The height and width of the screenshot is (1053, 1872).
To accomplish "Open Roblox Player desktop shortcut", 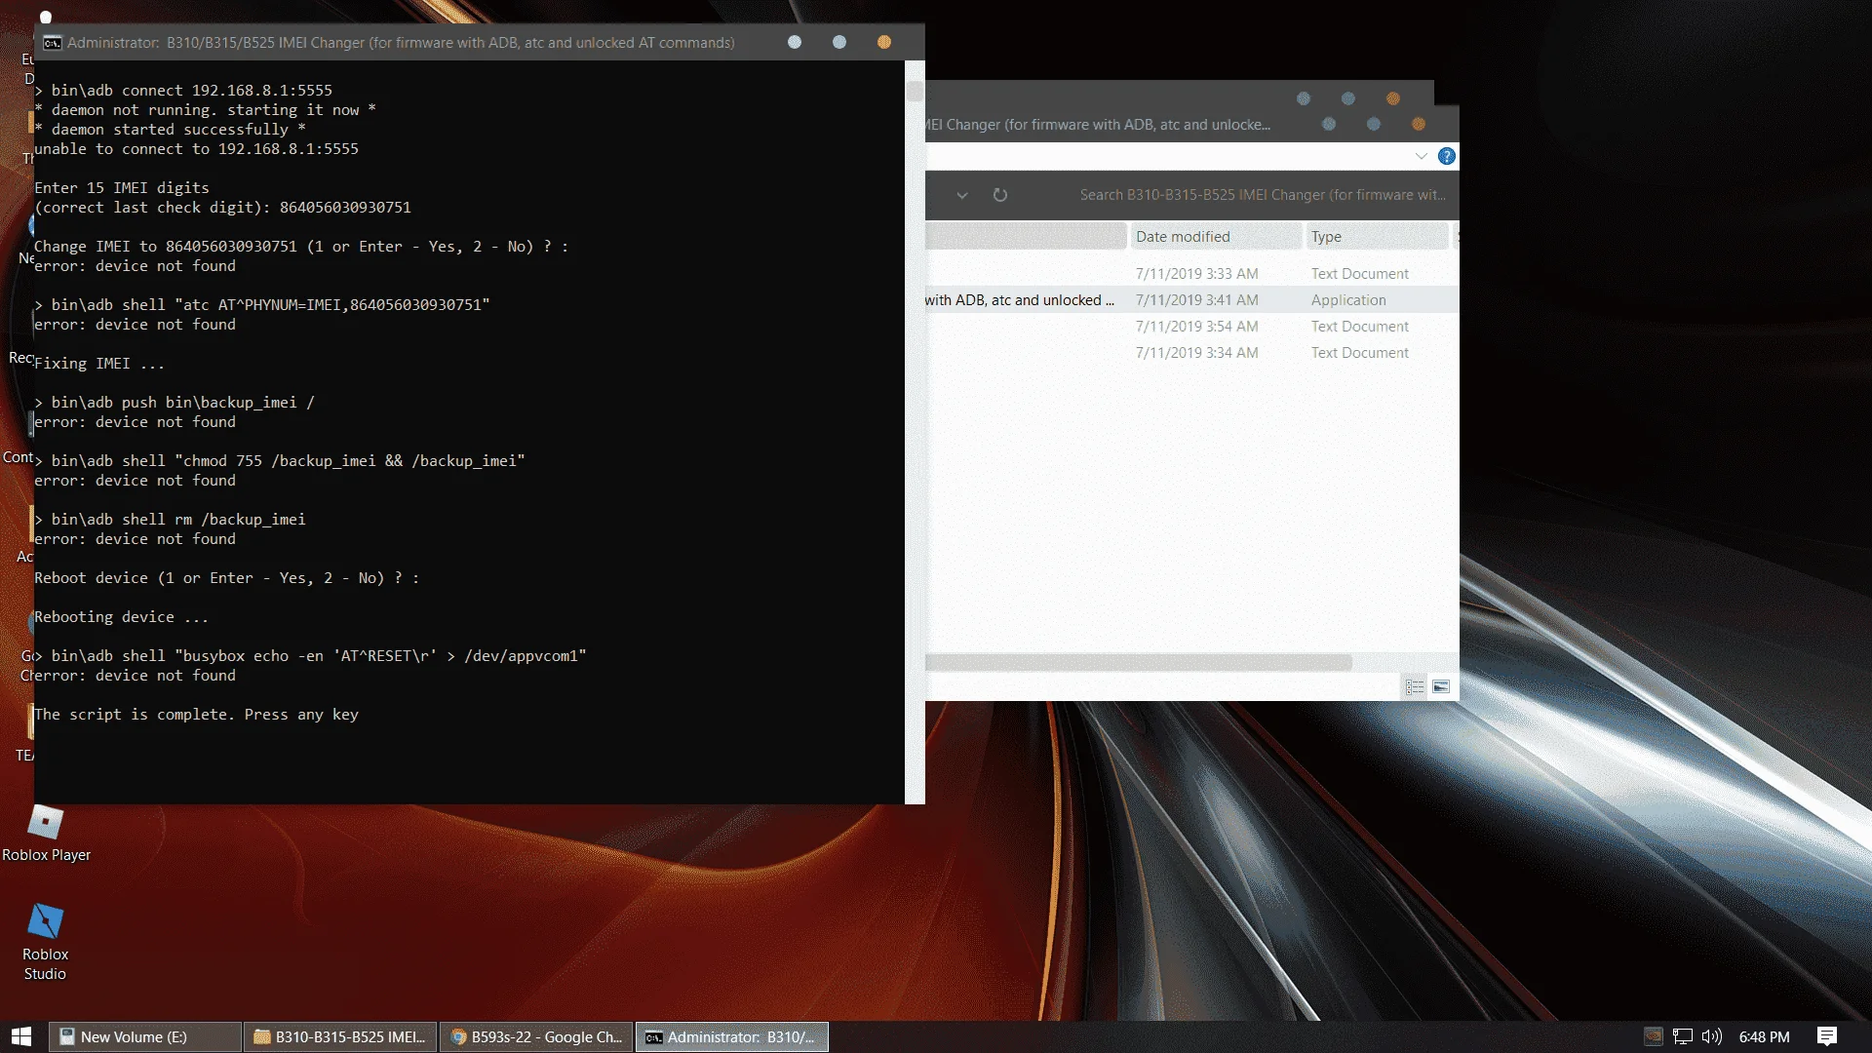I will [46, 834].
